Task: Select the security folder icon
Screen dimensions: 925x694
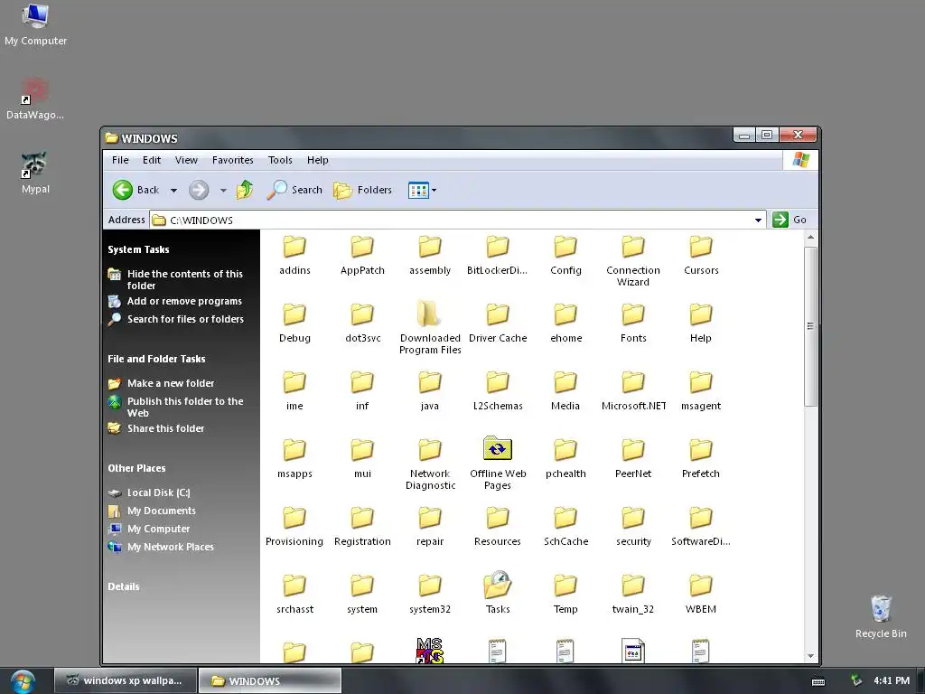Action: (x=633, y=518)
